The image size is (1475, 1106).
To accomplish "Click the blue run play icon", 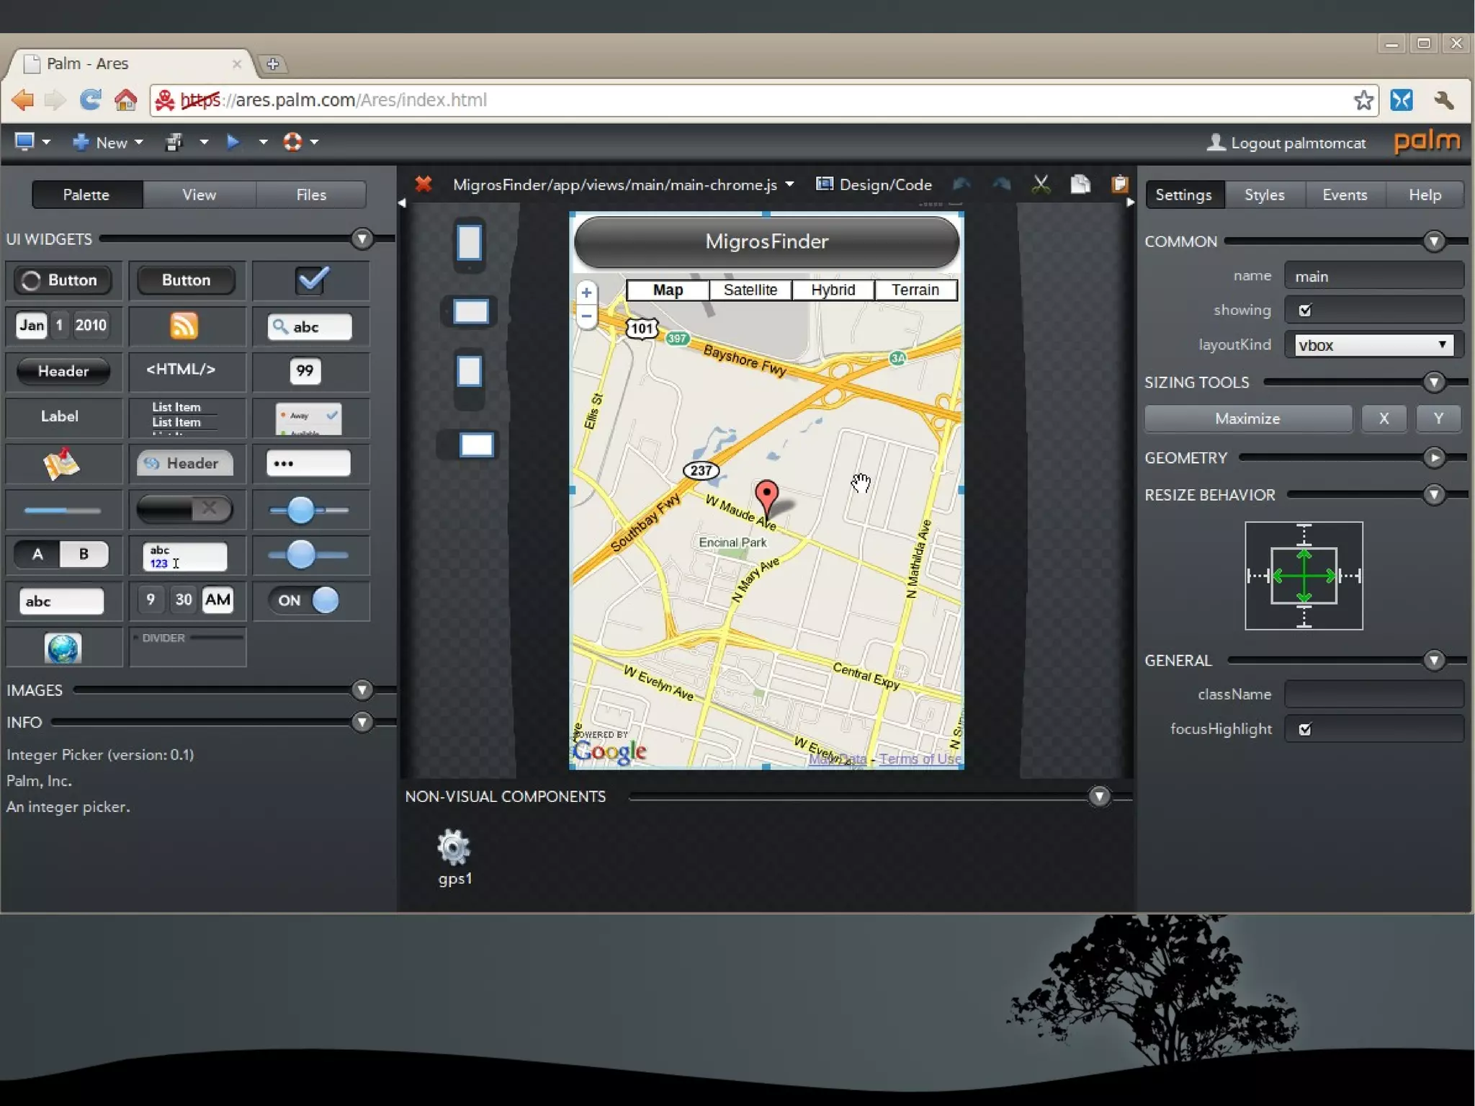I will tap(233, 142).
